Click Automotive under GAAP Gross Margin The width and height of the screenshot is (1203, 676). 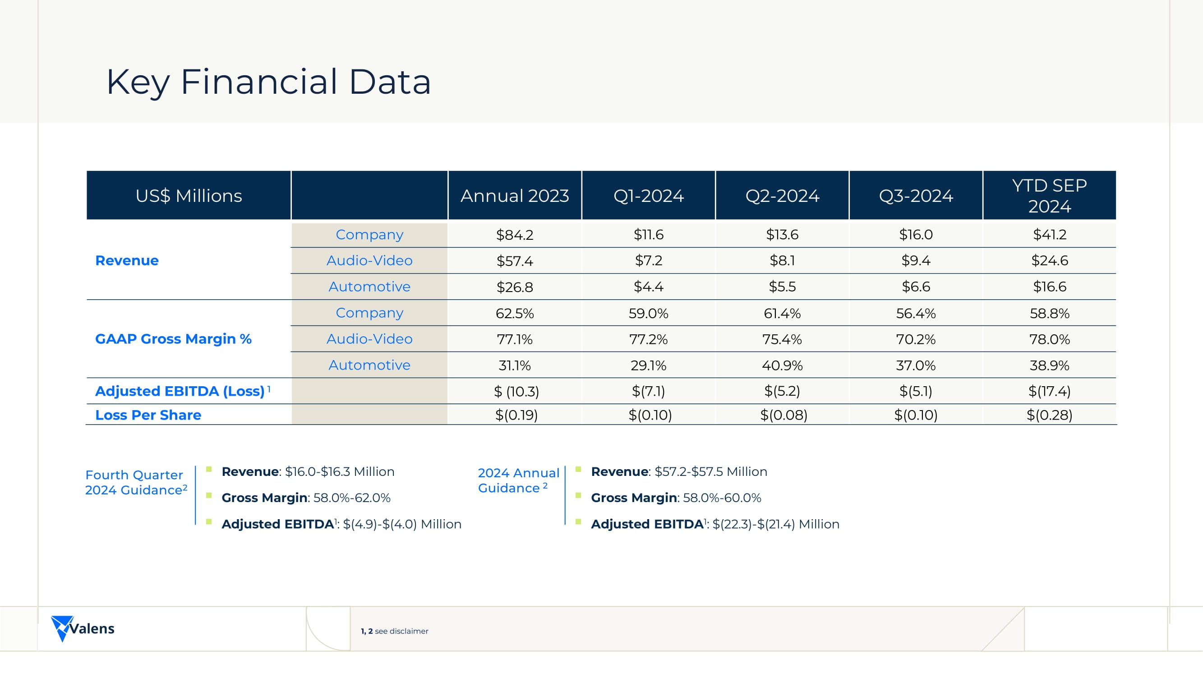[369, 365]
